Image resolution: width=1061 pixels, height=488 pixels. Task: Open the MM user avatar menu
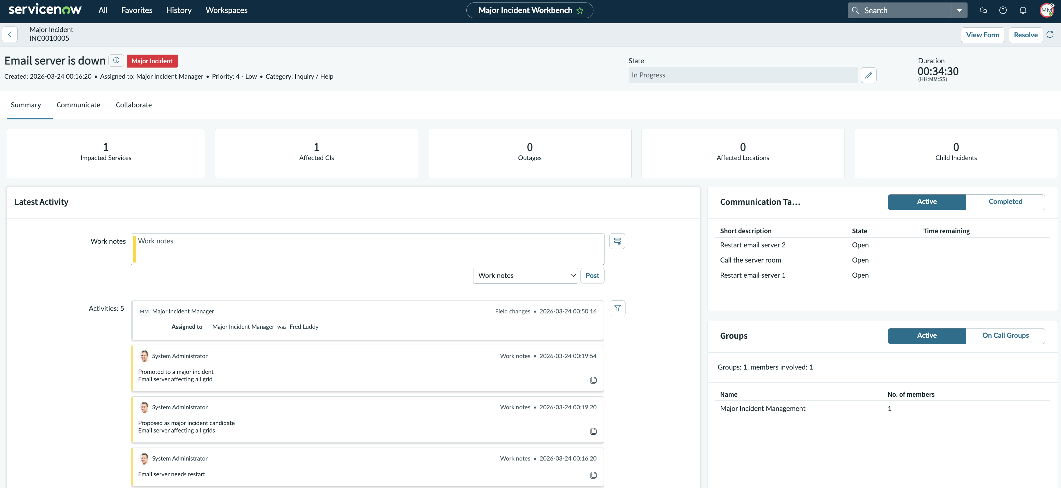click(1047, 10)
